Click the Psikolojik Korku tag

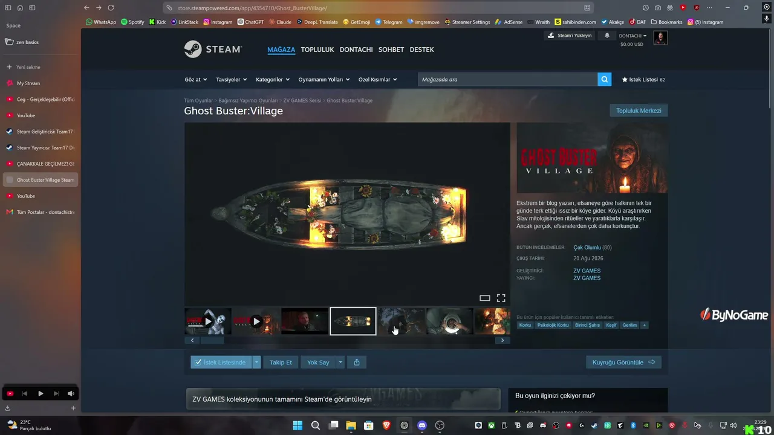(553, 325)
